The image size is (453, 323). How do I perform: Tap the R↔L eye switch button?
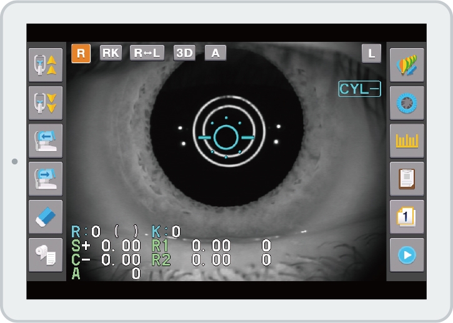[147, 53]
